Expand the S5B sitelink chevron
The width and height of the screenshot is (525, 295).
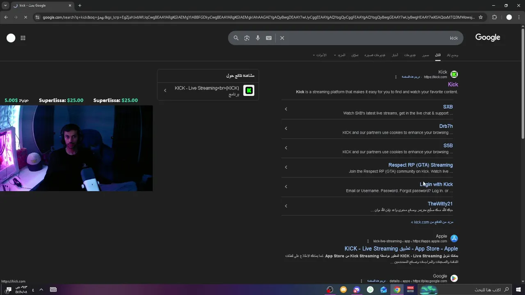click(286, 147)
